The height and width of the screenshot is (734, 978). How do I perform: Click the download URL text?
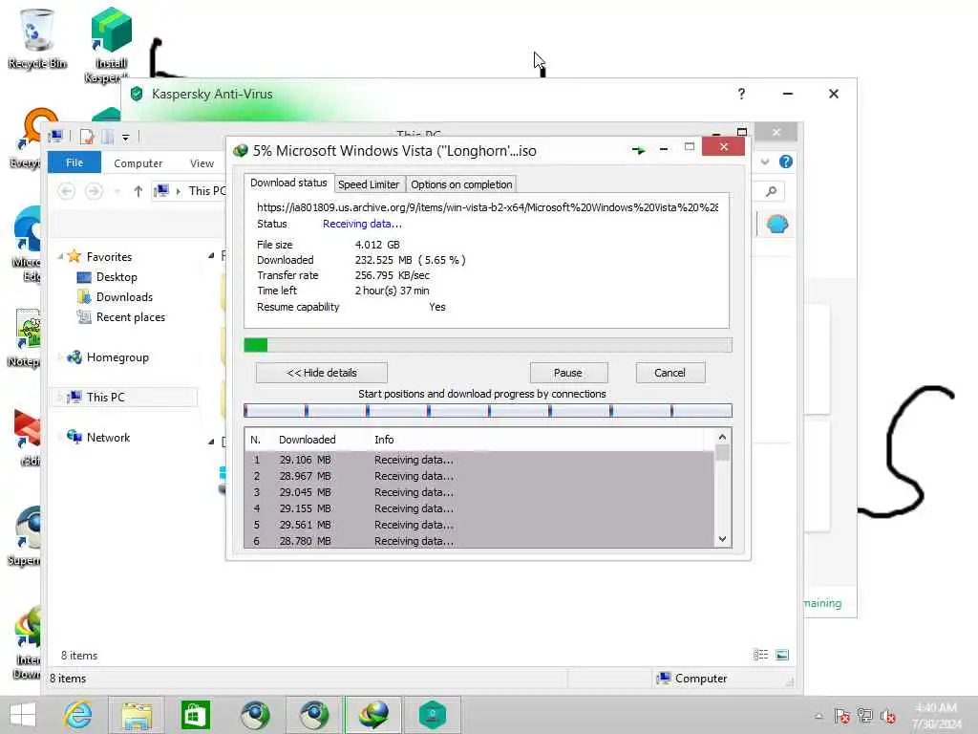487,207
